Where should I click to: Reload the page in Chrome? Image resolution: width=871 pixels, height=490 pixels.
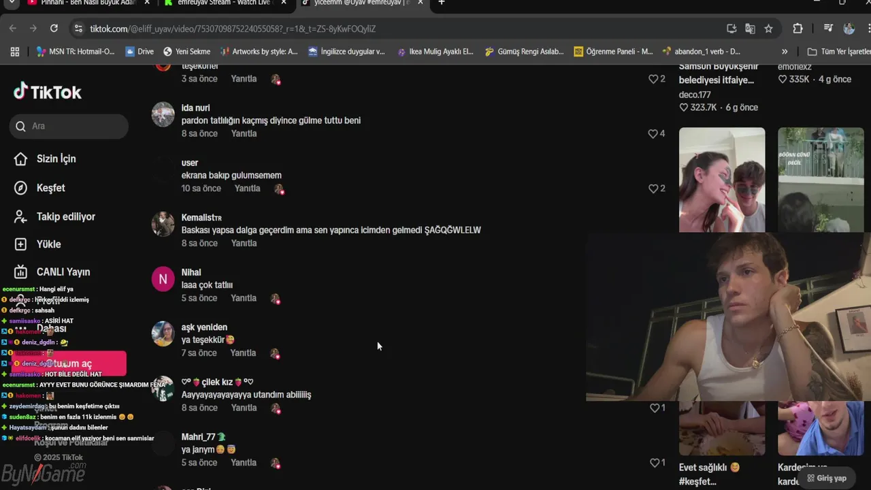(54, 29)
